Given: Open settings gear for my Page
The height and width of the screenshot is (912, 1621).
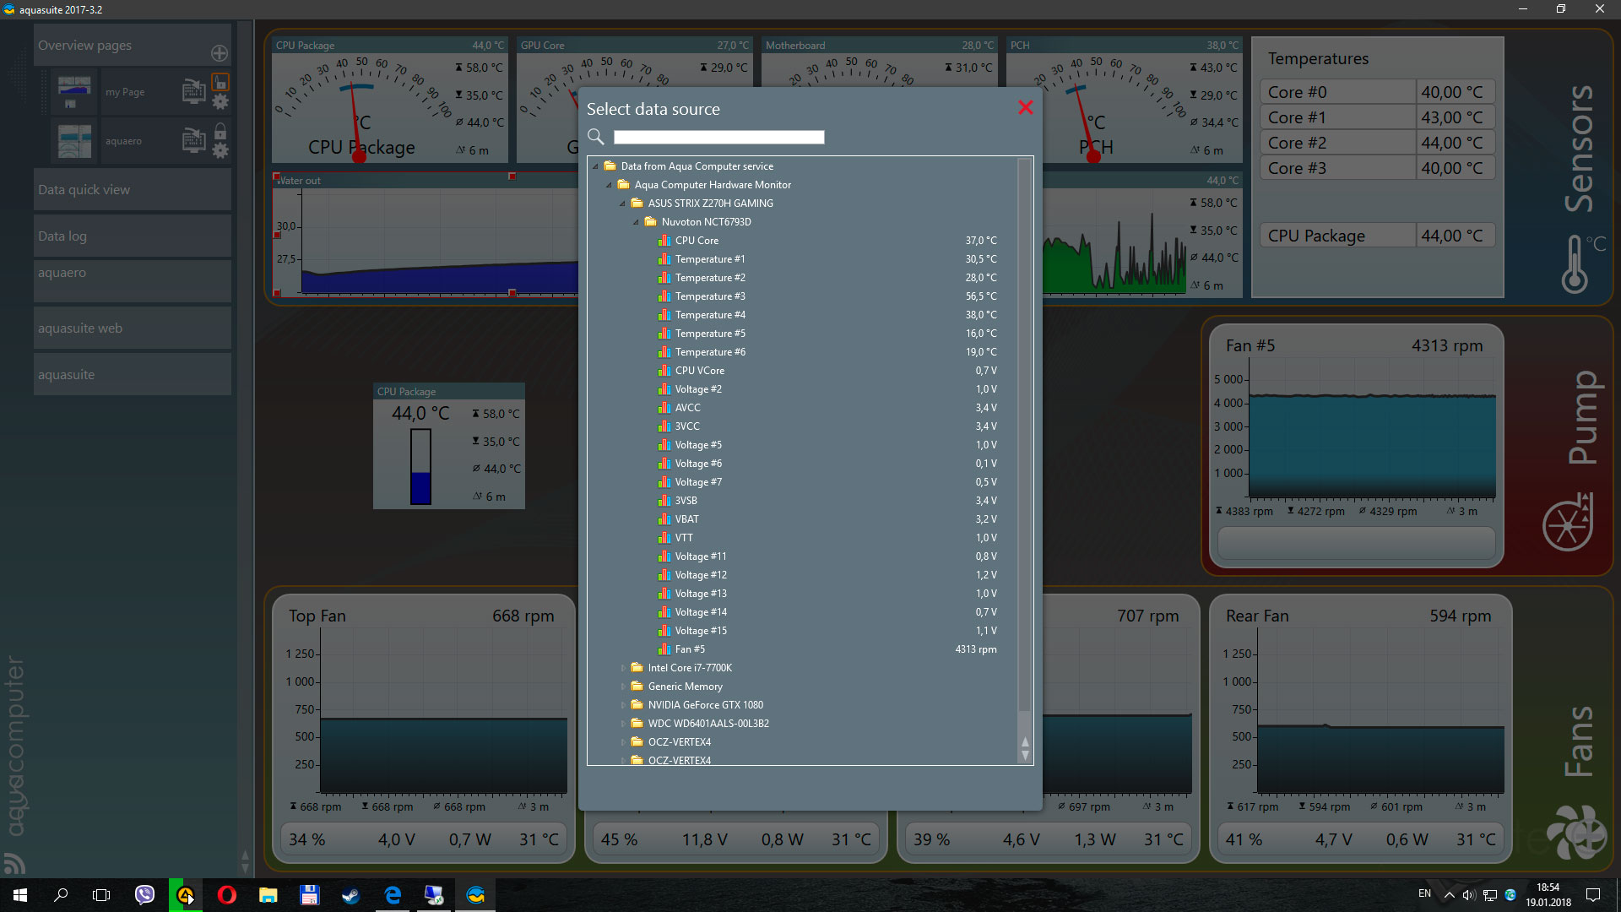Looking at the screenshot, I should pyautogui.click(x=220, y=103).
